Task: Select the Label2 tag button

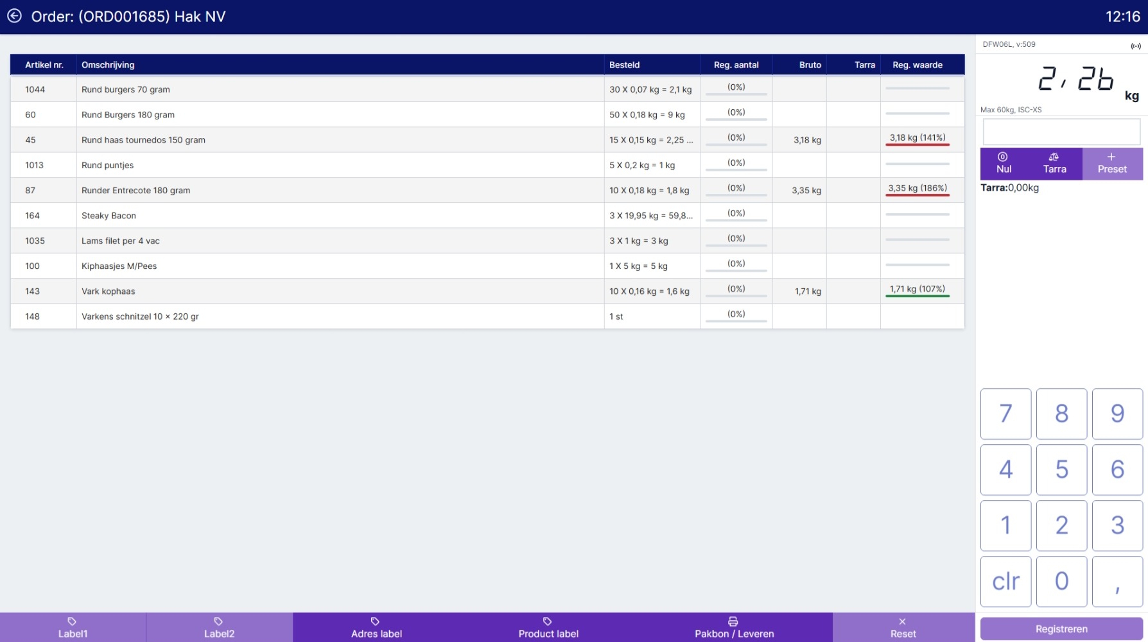Action: point(219,627)
